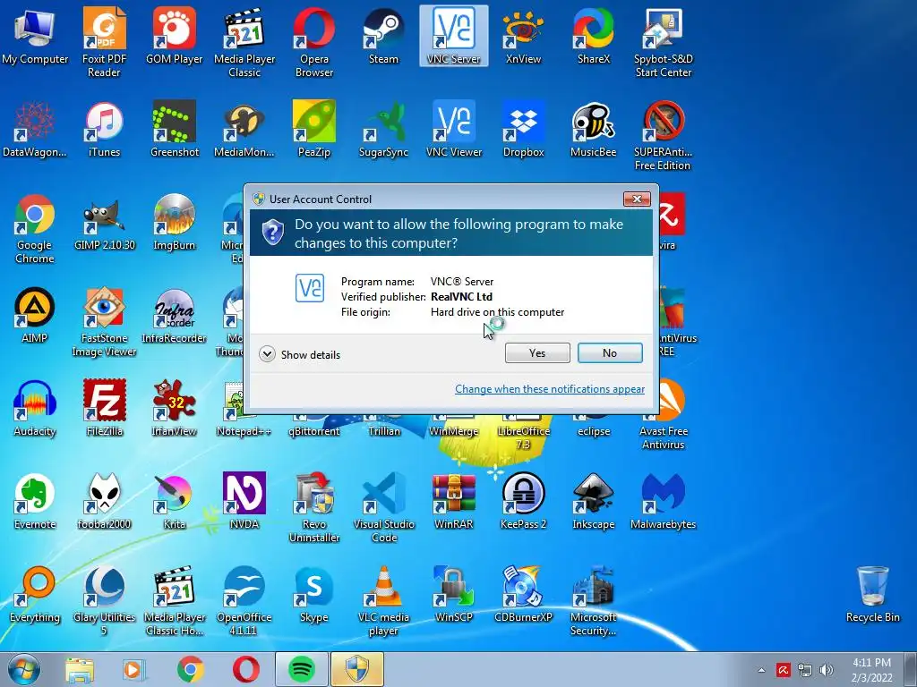Select the foobar2000 desktop icon
This screenshot has height=687, width=917.
(104, 501)
